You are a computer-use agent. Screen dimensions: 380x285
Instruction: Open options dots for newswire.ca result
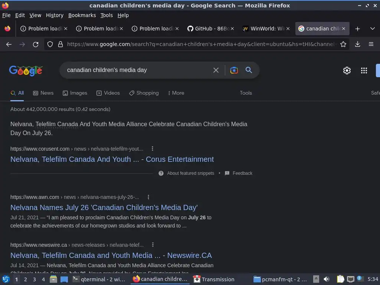[x=153, y=245]
